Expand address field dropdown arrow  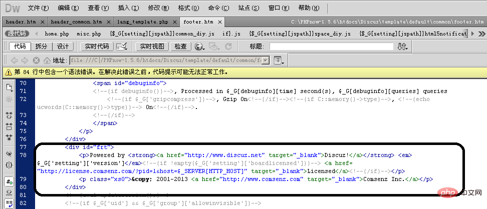point(265,60)
